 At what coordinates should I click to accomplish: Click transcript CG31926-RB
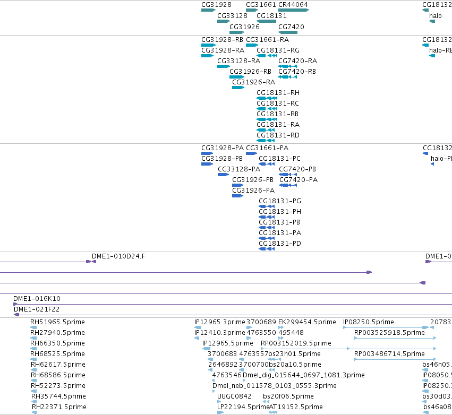(x=237, y=77)
